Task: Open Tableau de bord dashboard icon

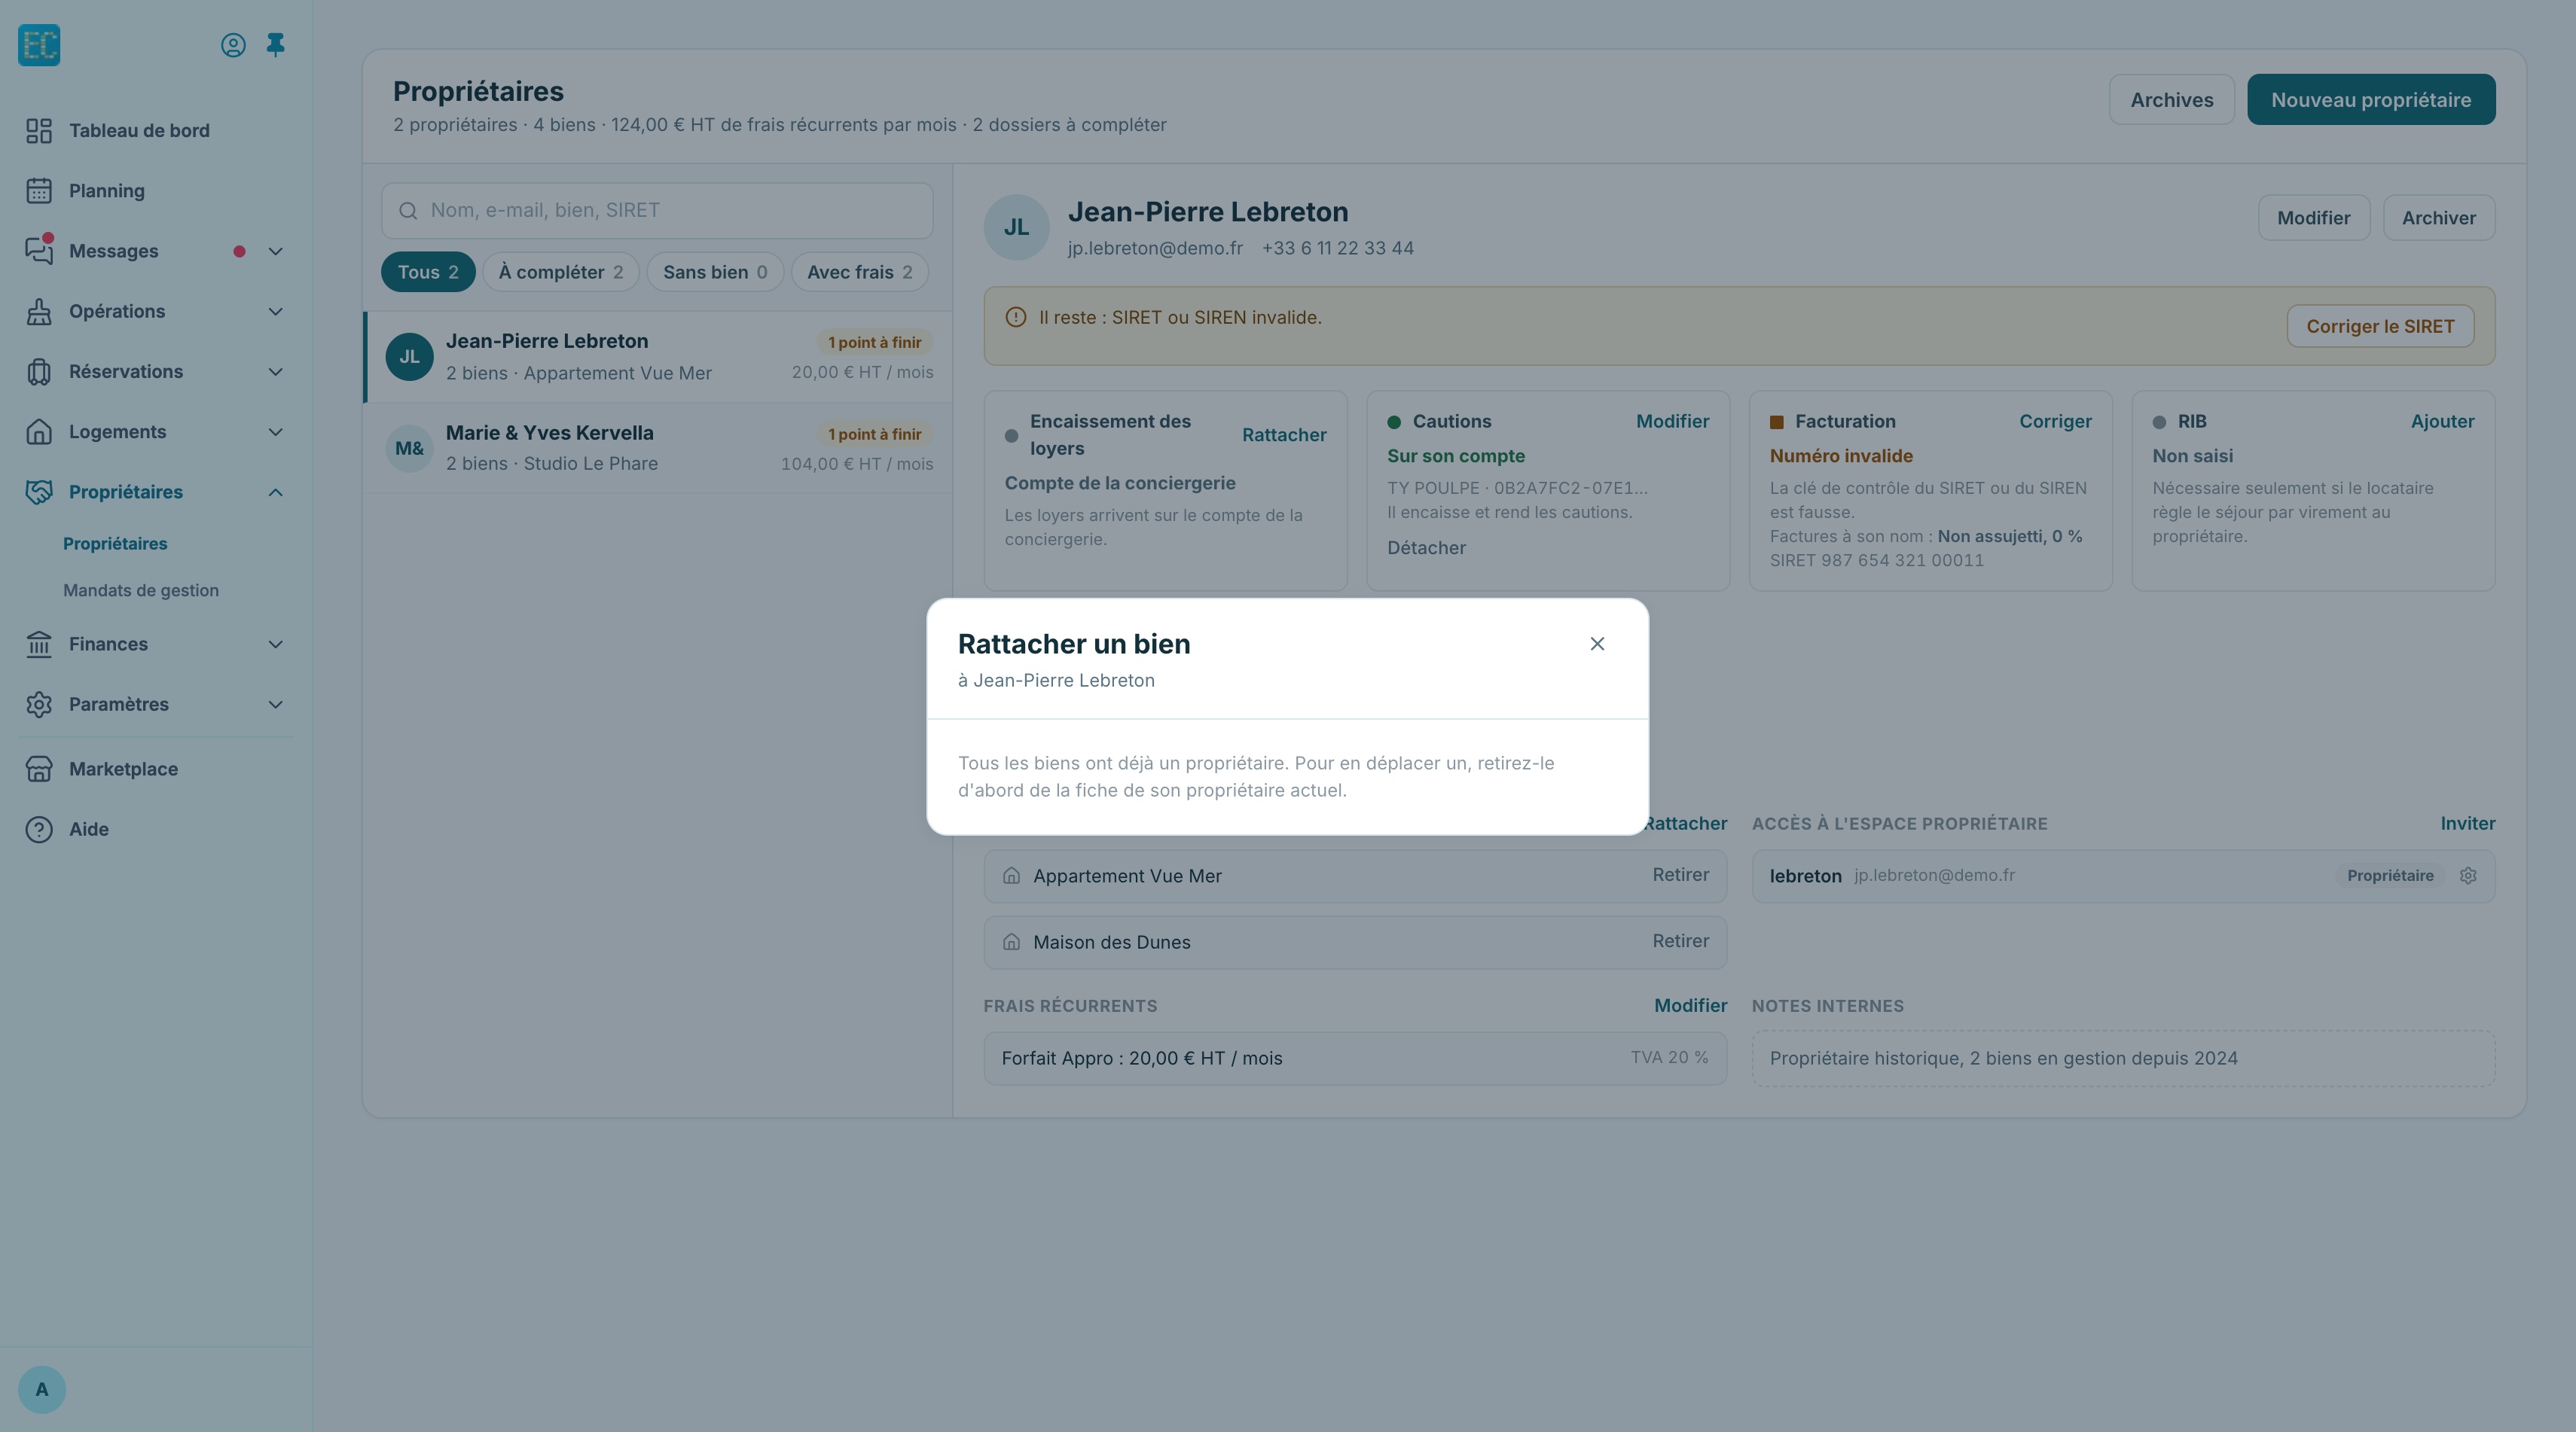Action: coord(39,131)
